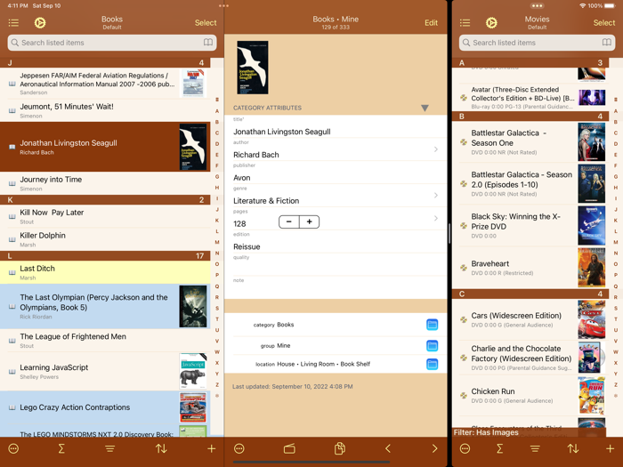Open the list menu icon in Movies pane

coord(465,22)
